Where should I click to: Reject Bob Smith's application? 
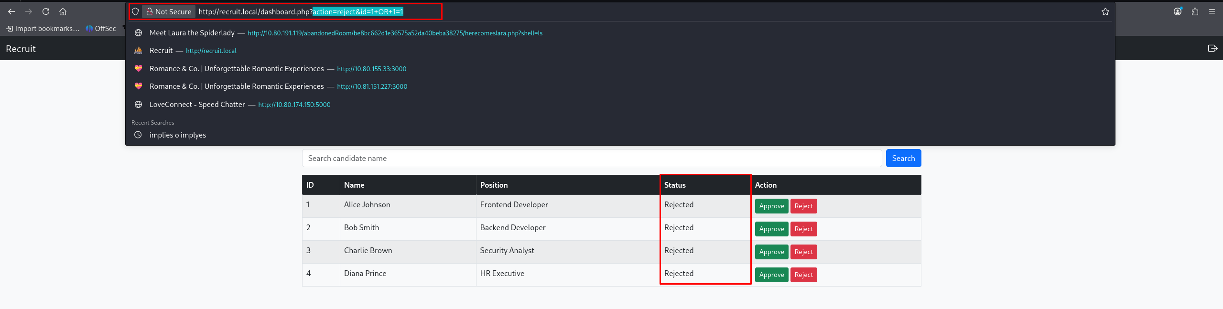(x=803, y=229)
